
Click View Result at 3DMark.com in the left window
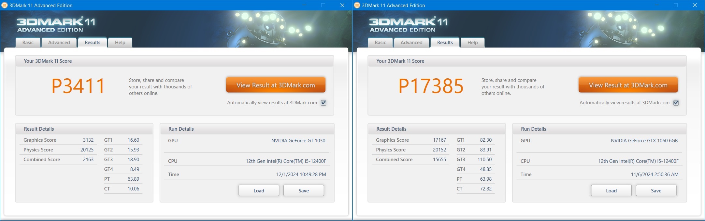pyautogui.click(x=276, y=85)
